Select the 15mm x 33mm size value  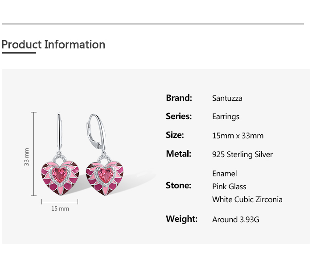point(238,136)
